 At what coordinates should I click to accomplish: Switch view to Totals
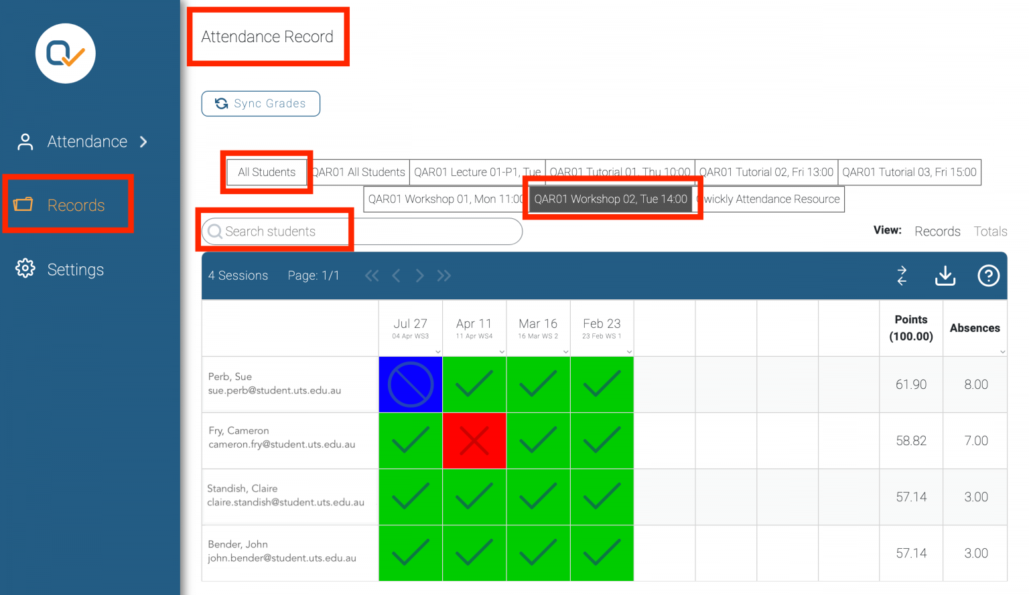pyautogui.click(x=990, y=231)
